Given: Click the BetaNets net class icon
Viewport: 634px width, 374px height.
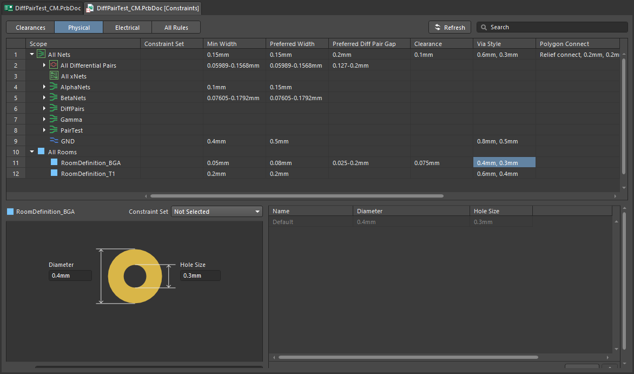Looking at the screenshot, I should 54,97.
